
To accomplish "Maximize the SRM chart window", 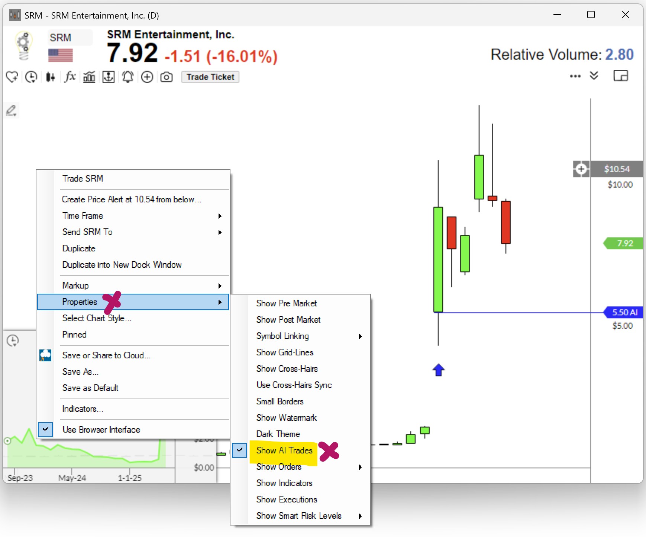I will tap(591, 15).
